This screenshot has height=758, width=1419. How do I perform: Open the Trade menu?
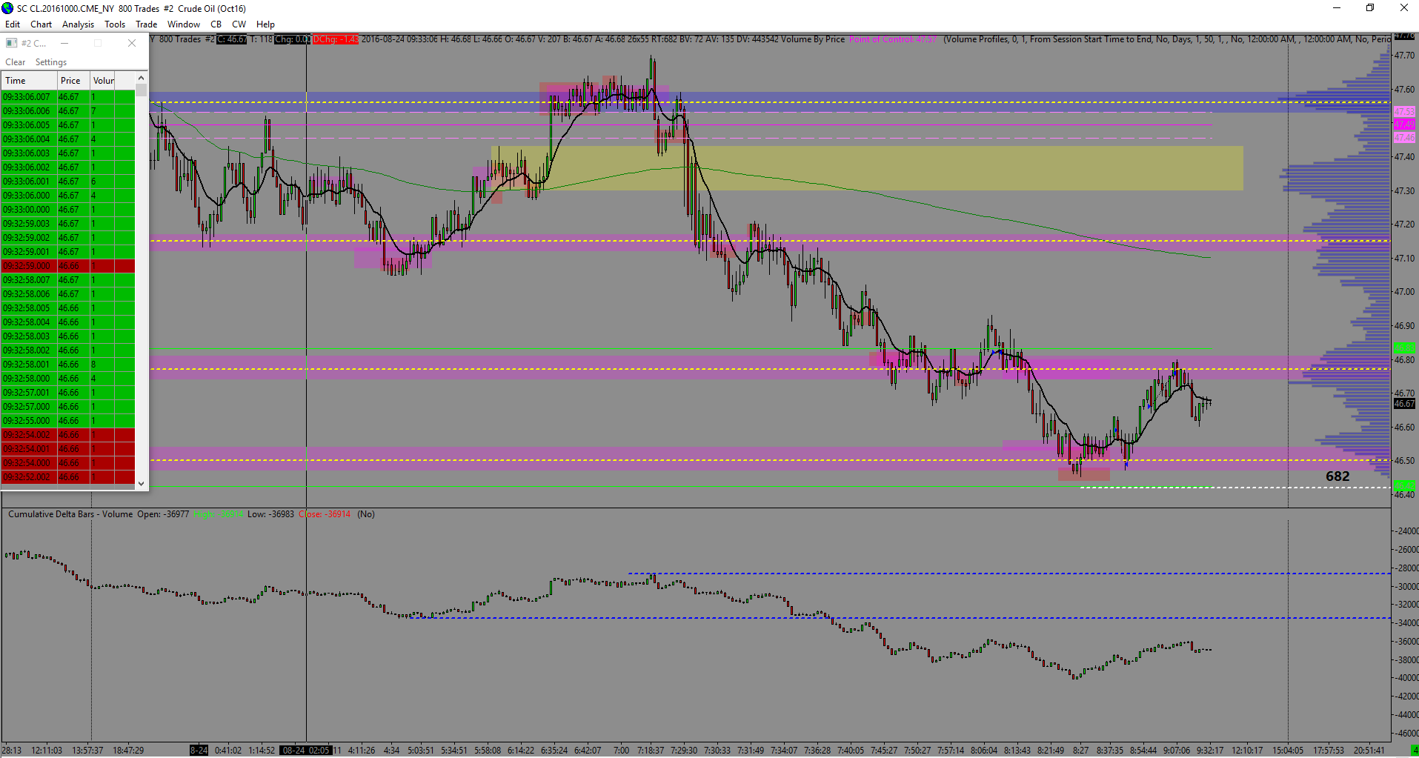click(x=147, y=24)
